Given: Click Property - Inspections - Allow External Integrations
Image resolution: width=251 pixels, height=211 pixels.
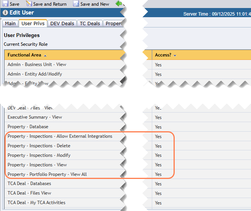Looking at the screenshot, I should click(x=60, y=136).
